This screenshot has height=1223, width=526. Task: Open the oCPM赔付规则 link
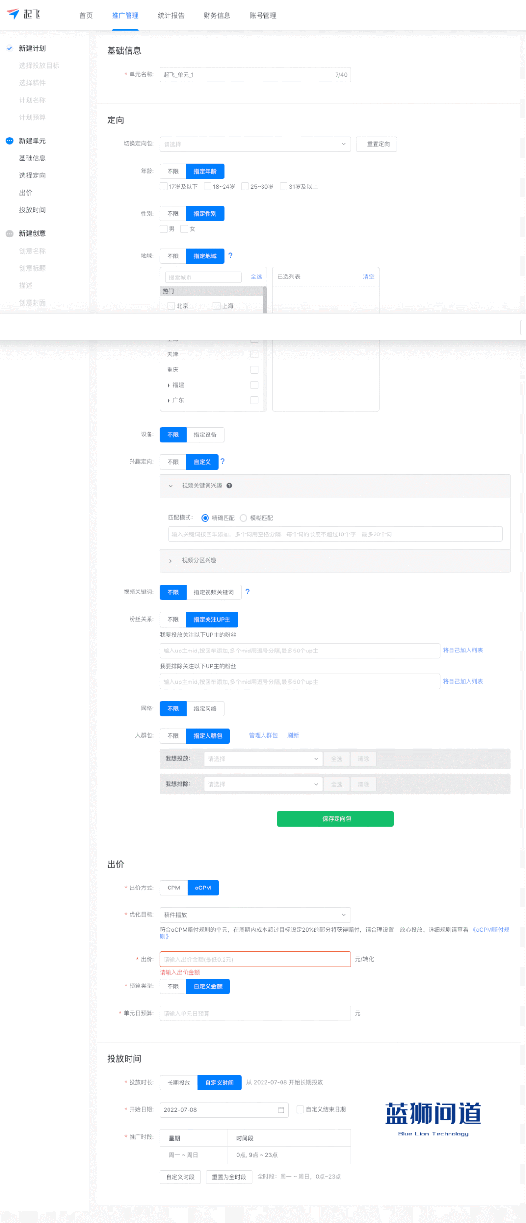coord(490,930)
